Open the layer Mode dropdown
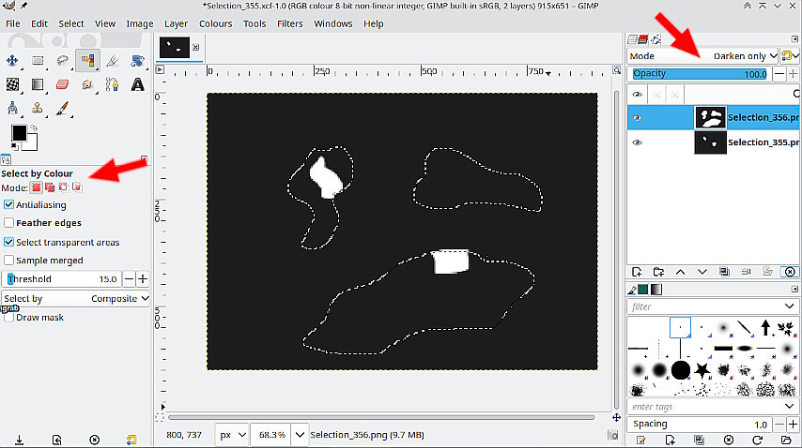 click(744, 56)
